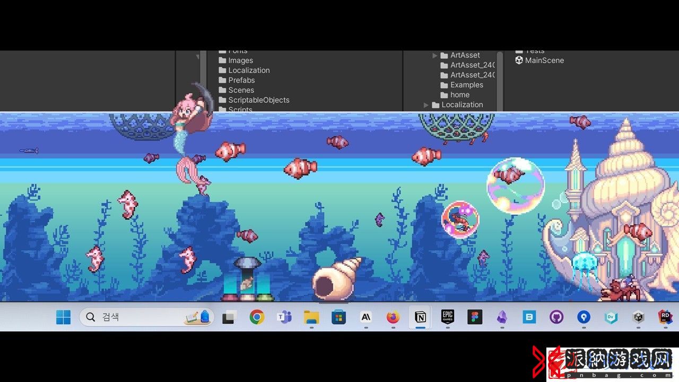Open GitHub Desktop from the taskbar
Image resolution: width=679 pixels, height=382 pixels.
[x=556, y=317]
